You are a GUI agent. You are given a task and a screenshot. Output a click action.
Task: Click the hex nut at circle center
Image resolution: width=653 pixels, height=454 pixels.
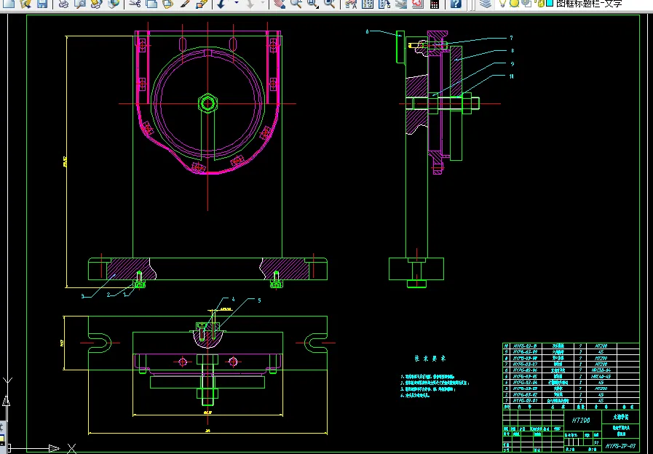pos(207,103)
